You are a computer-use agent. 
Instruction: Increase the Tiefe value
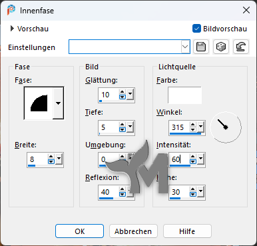tap(123, 125)
